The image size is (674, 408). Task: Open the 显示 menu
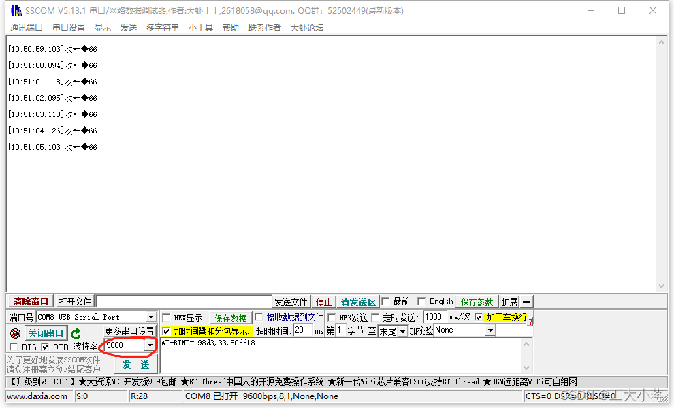point(103,27)
